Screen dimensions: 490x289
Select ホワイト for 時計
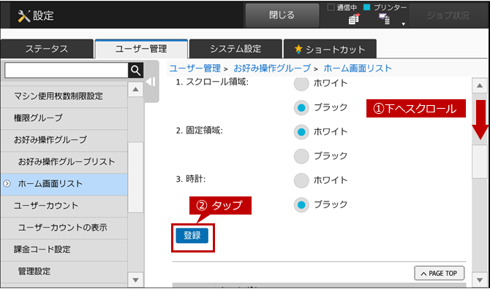[301, 180]
